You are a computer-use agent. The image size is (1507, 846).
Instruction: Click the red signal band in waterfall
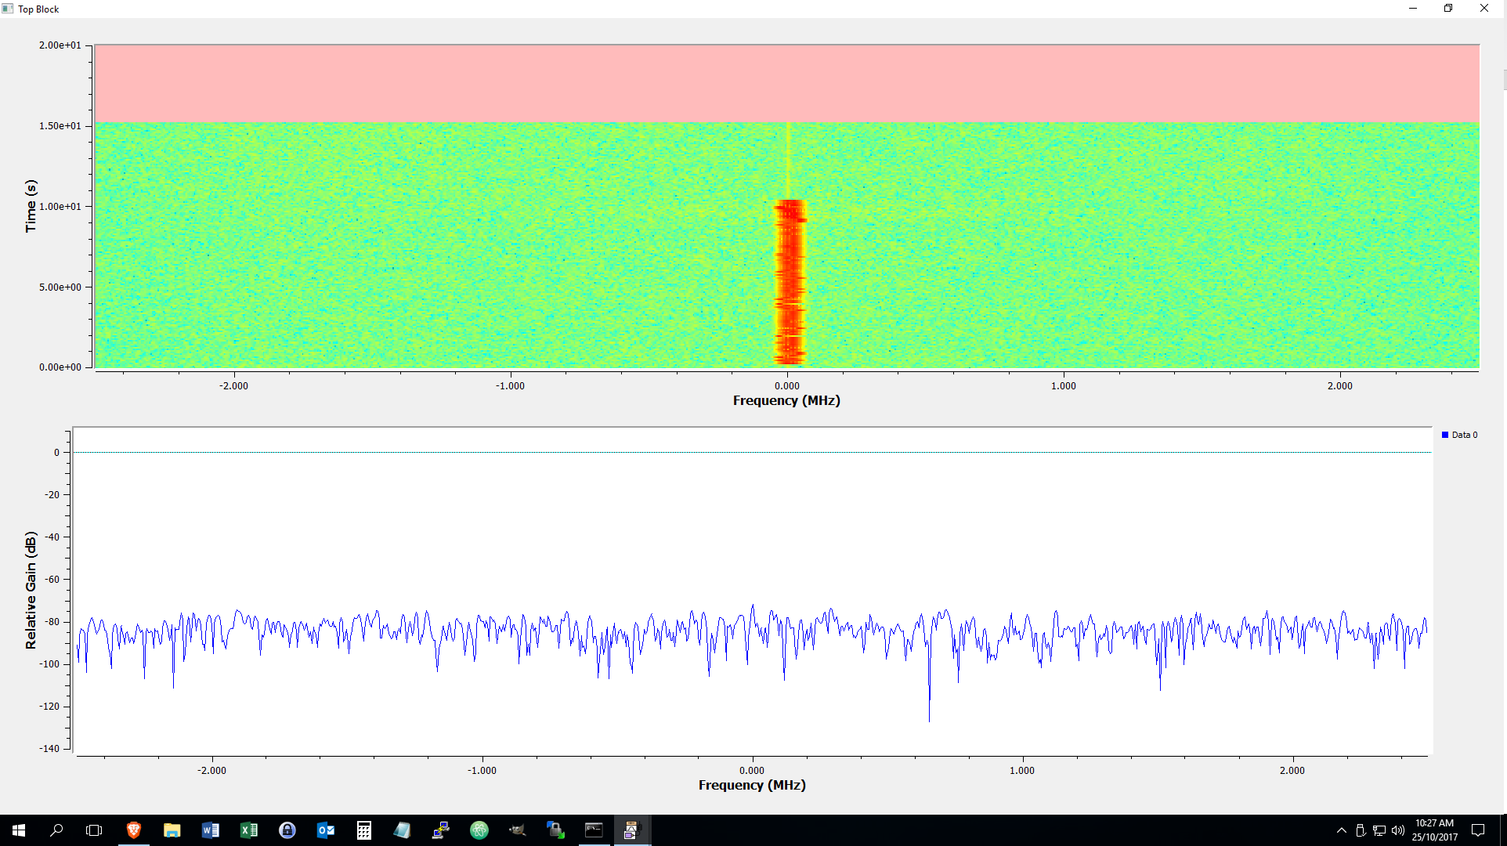pos(790,282)
